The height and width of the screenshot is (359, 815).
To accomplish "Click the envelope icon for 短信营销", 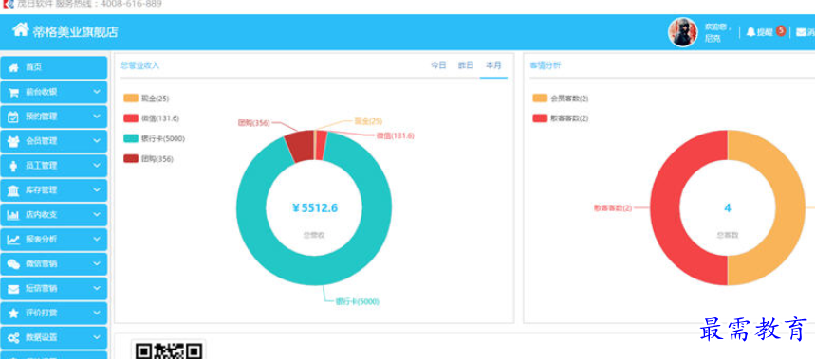I will click(13, 289).
